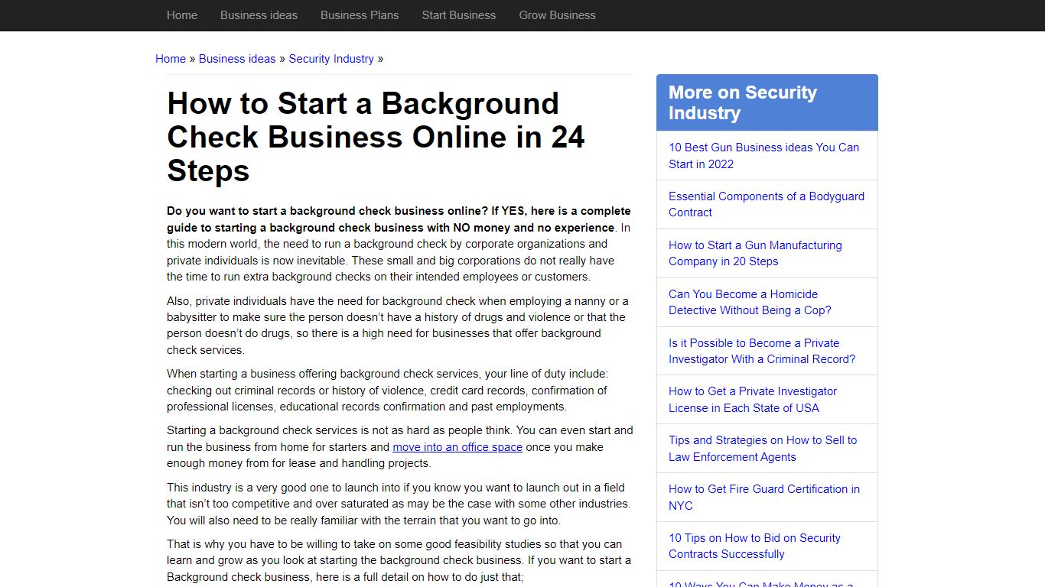1045x587 pixels.
Task: Follow 'move into an office space' link
Action: click(x=457, y=447)
